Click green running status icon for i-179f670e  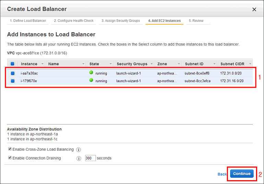91,81
